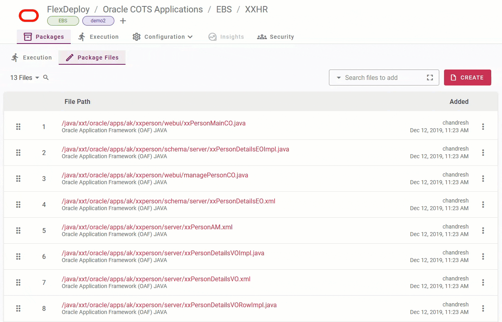Open the 13 Files dropdown filter
Image resolution: width=502 pixels, height=322 pixels.
(x=25, y=78)
